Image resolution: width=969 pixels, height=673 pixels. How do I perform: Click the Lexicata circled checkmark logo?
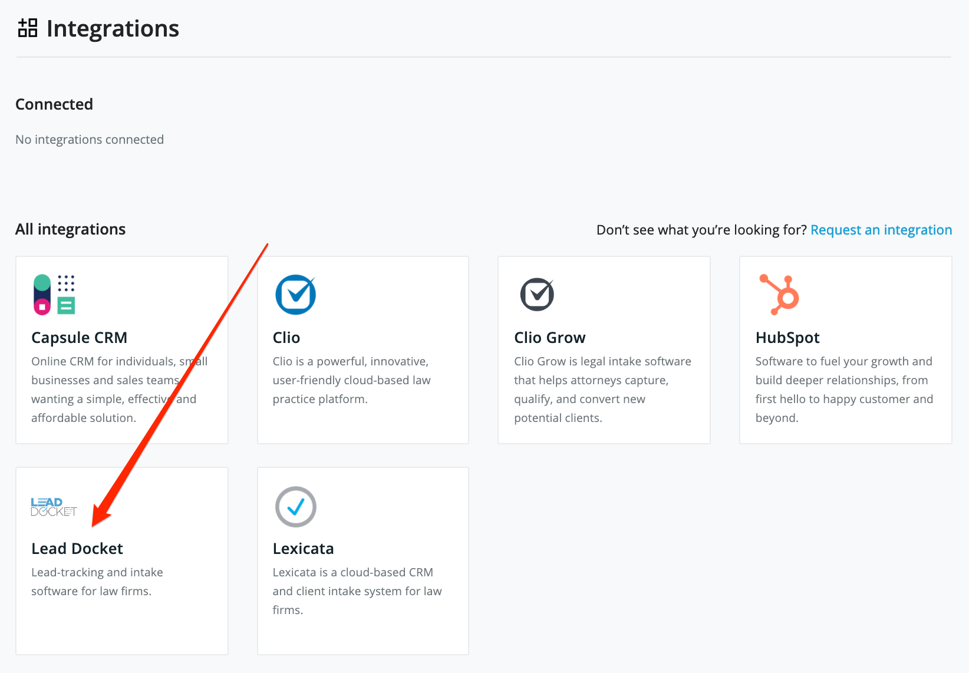pyautogui.click(x=295, y=507)
